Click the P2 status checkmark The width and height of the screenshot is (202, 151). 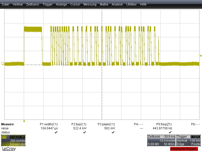coord(85,132)
